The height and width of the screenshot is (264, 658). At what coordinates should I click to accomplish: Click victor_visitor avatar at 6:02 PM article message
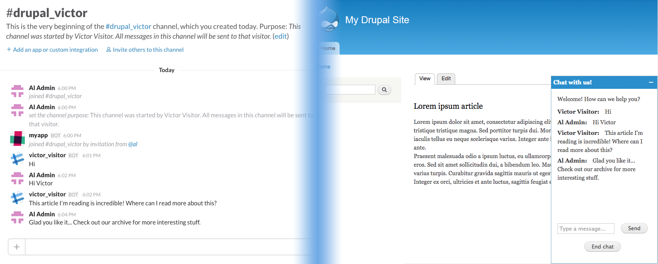(x=17, y=198)
